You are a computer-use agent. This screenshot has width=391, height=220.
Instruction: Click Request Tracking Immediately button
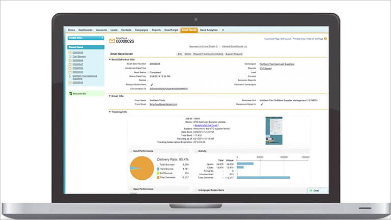(x=208, y=54)
